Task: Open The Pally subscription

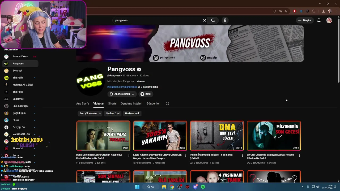Action: (20, 78)
